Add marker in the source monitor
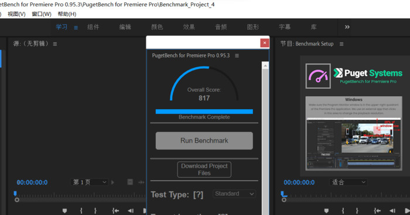The width and height of the screenshot is (410, 215). click(64, 210)
